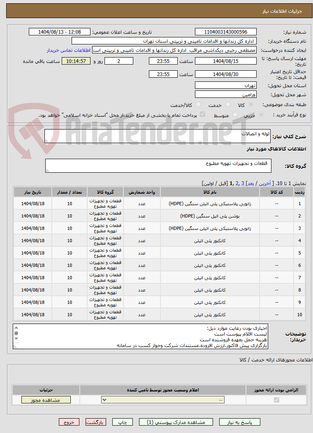Click اعلام وضعیت مجوز توسط تامین کننده header
Screen dimensions: 313x433
click(163, 390)
